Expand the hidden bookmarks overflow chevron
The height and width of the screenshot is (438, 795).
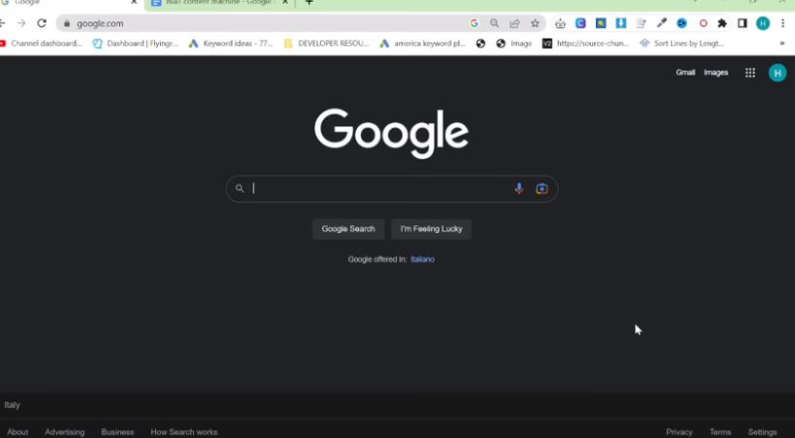(x=782, y=44)
